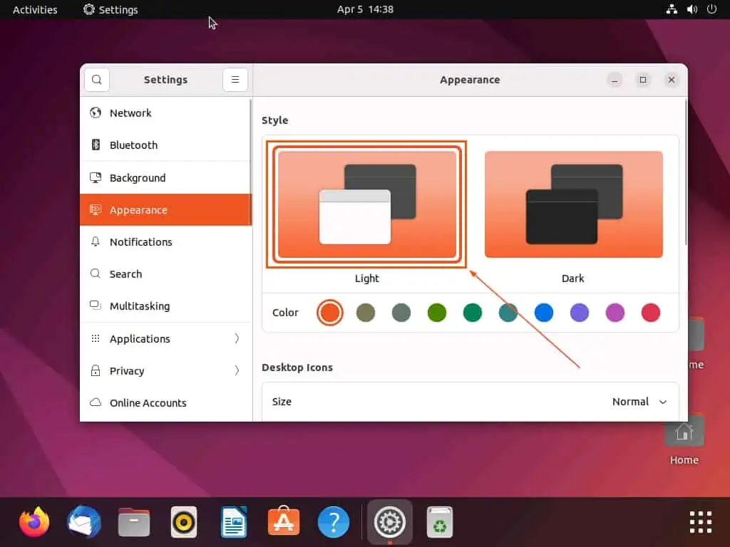This screenshot has height=547, width=730.
Task: Open the desktop icon Size dropdown
Action: pyautogui.click(x=639, y=402)
